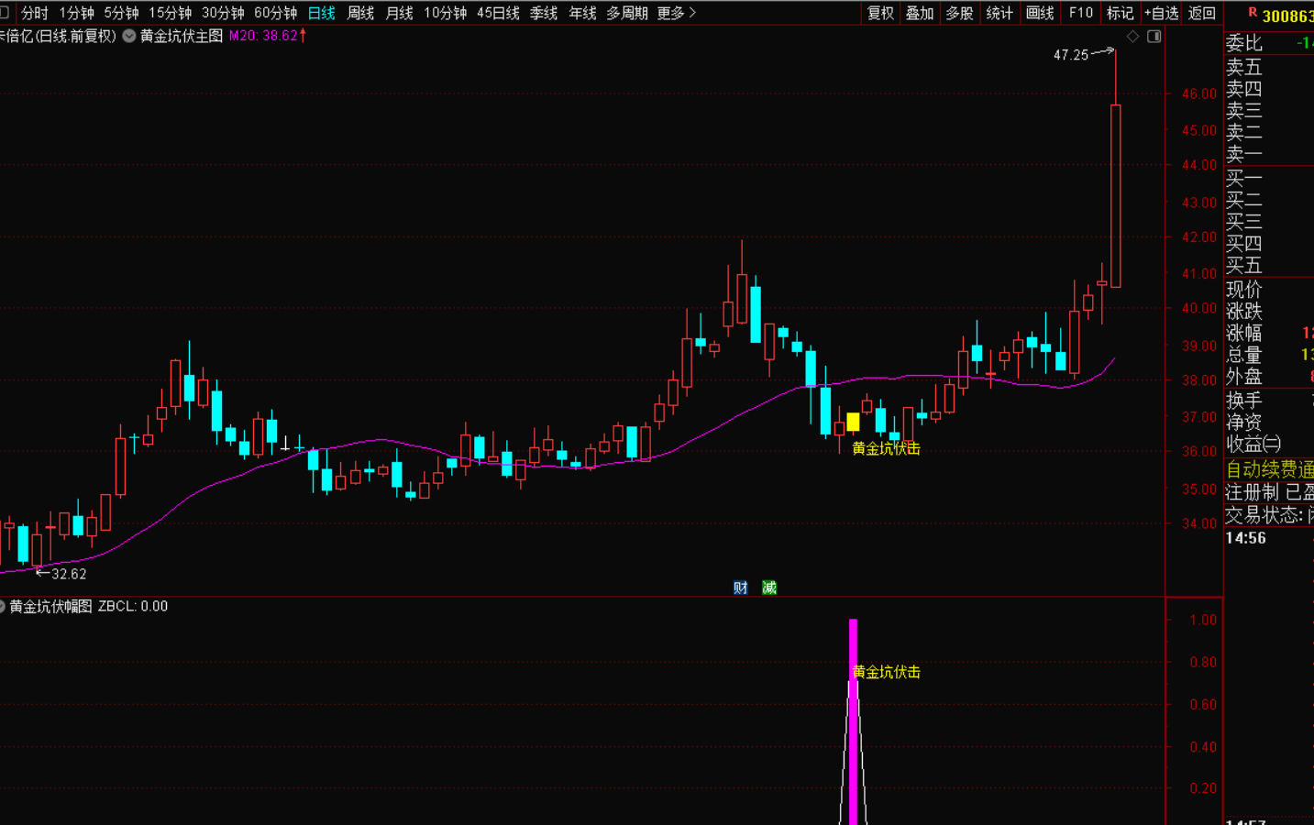This screenshot has height=825, width=1314.
Task: Click the green 减 event marker
Action: 769,588
